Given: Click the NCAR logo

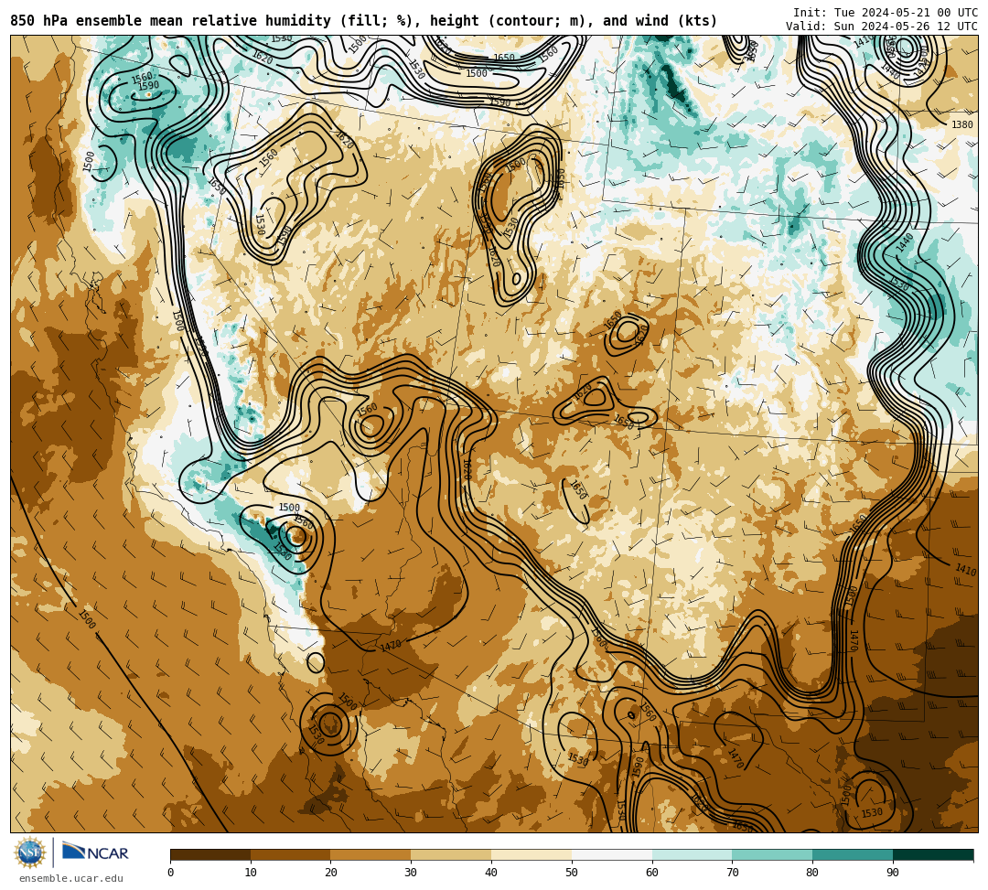Looking at the screenshot, I should tap(95, 852).
